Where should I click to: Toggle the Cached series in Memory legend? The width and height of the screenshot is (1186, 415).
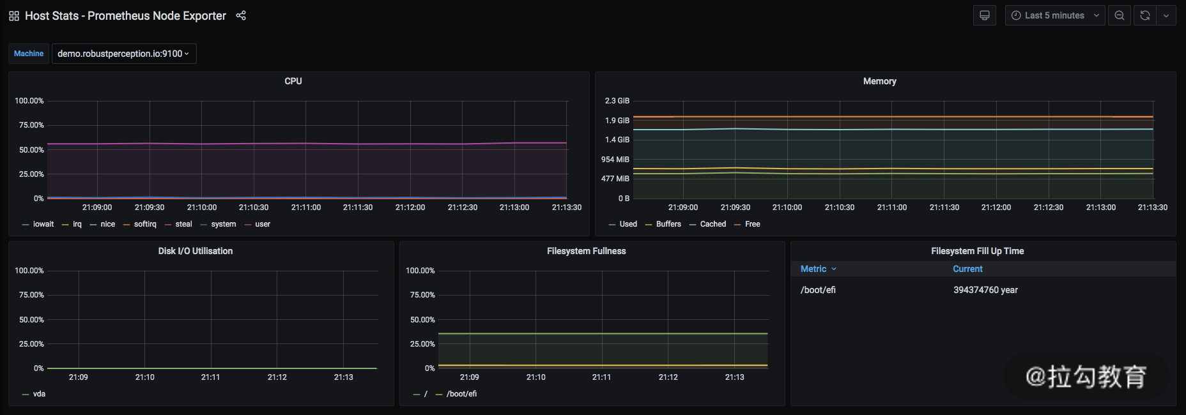[x=712, y=224]
